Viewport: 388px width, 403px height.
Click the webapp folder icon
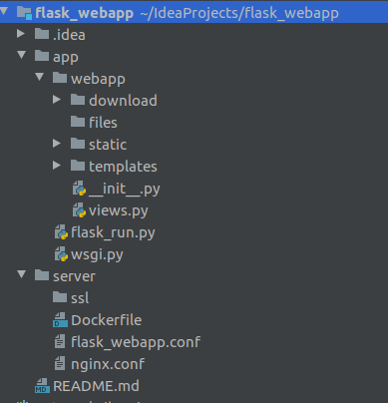(x=60, y=78)
